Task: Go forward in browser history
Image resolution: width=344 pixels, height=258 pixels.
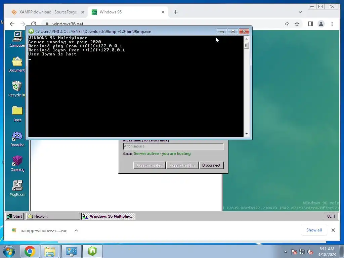Action: click(23, 24)
